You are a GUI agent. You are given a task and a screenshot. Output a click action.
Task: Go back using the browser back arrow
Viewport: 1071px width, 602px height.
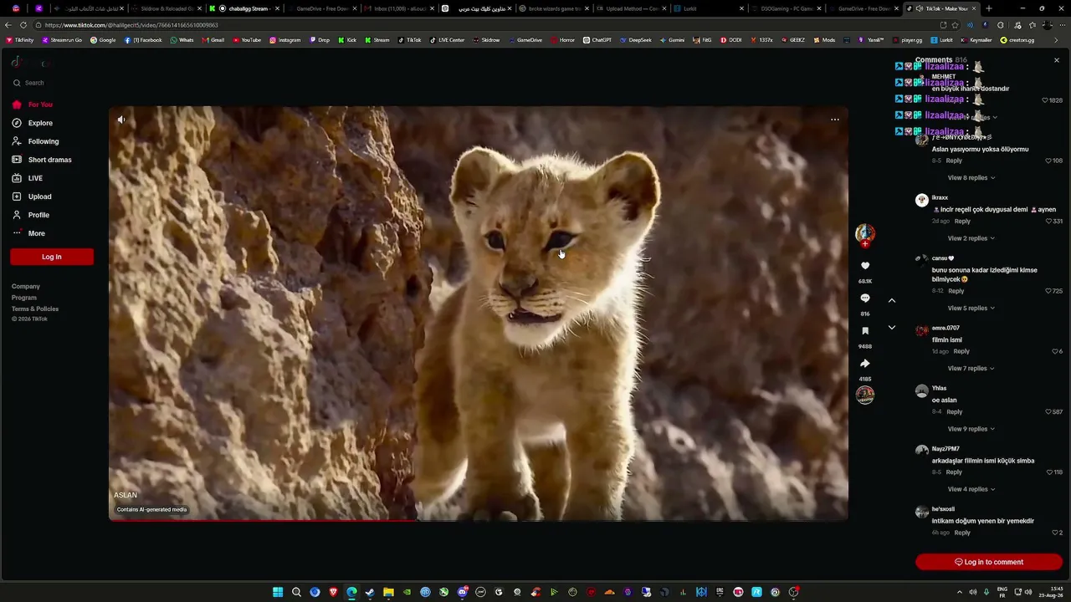[x=8, y=25]
